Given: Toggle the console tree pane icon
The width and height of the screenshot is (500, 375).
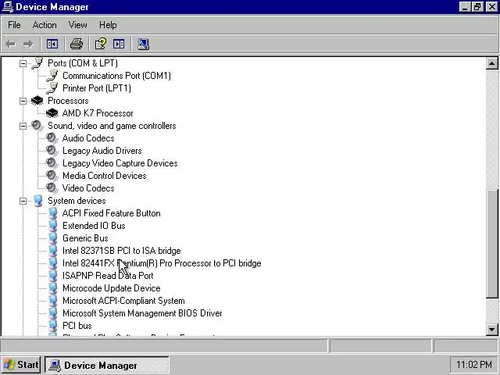Looking at the screenshot, I should tap(52, 44).
